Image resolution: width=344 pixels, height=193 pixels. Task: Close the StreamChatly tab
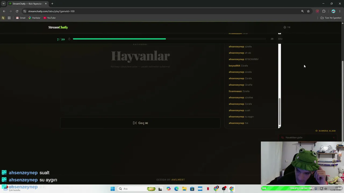46,4
